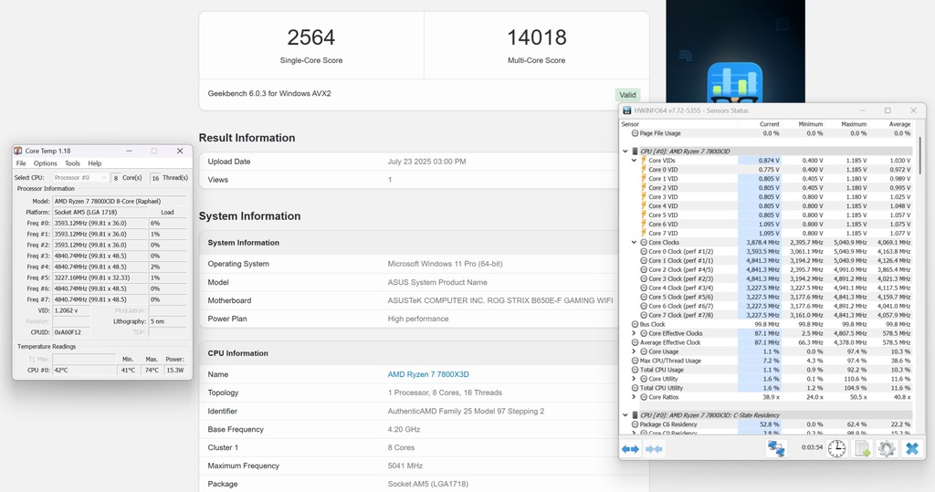
Task: Collapse the Core Clocks sensor group
Action: 635,243
